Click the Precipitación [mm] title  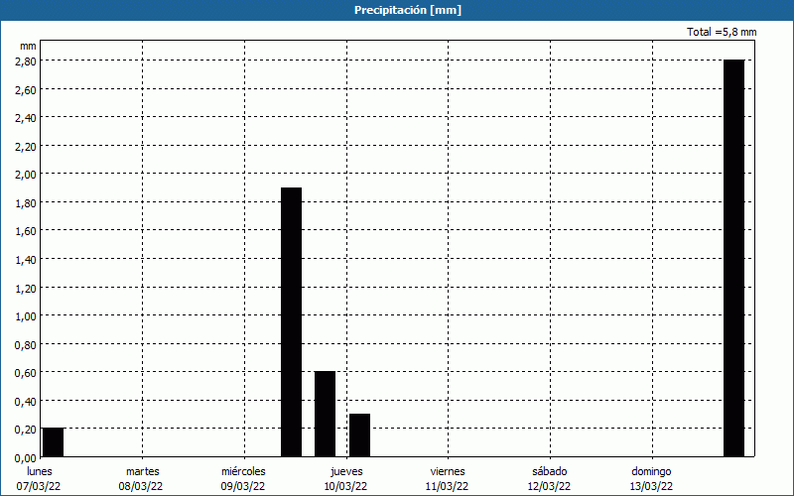[408, 10]
